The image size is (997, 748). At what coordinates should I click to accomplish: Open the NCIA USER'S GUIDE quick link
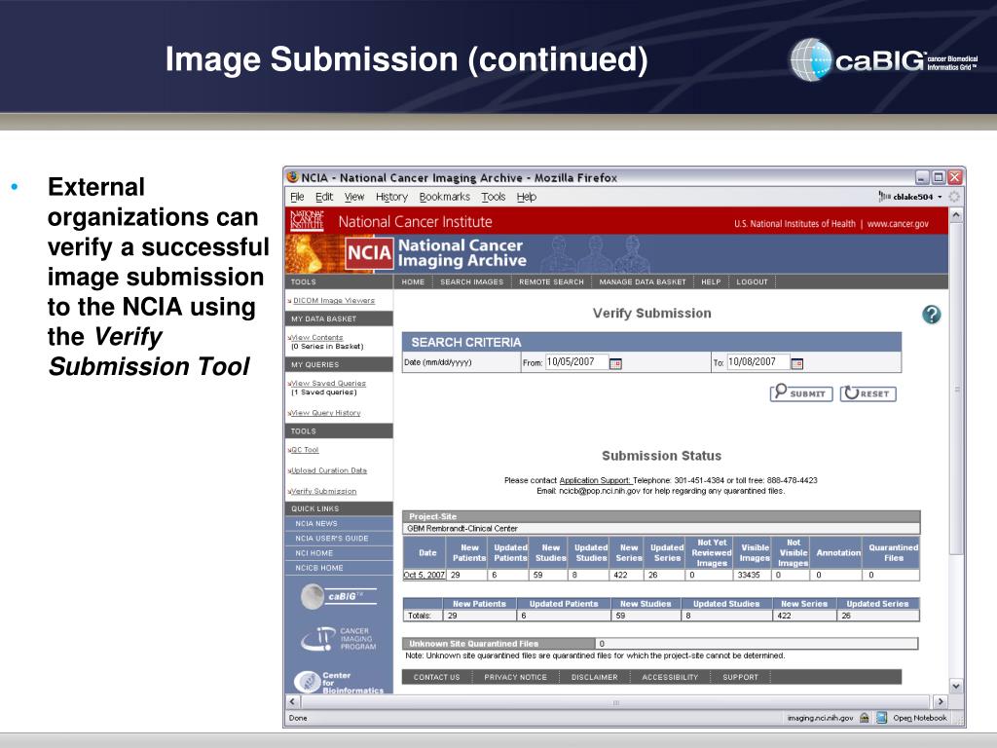tap(339, 538)
